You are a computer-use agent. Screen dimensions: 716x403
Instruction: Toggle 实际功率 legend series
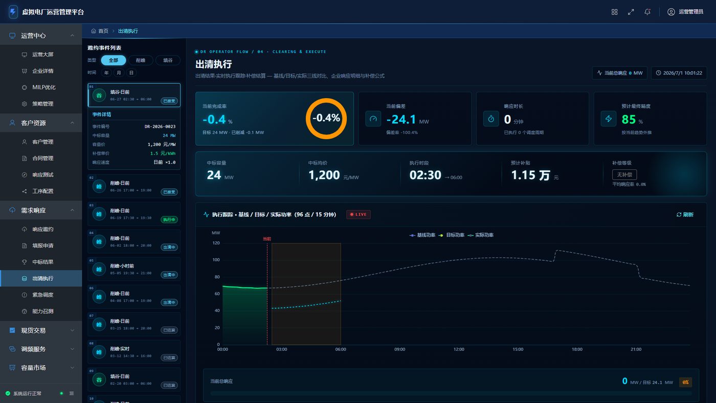pyautogui.click(x=481, y=235)
